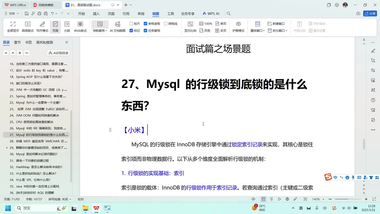This screenshot has height=214, width=380.
Task: Click the cloud upload icon near share
Action: (x=358, y=14)
